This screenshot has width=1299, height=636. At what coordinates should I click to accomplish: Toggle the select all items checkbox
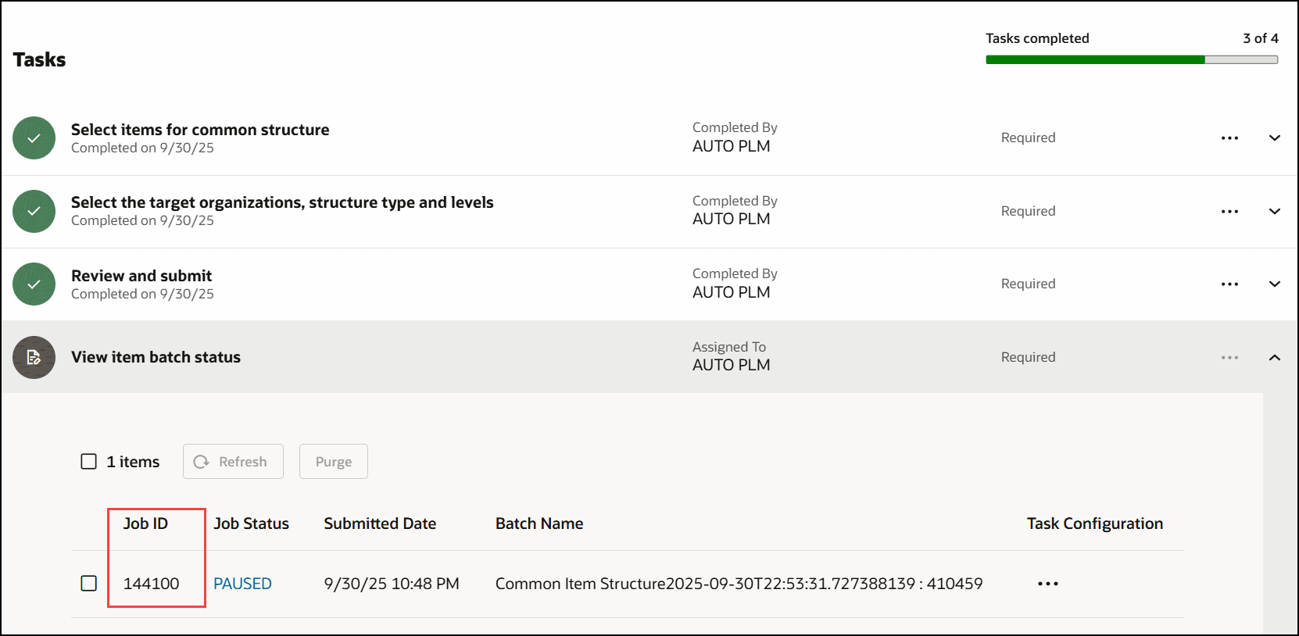89,462
